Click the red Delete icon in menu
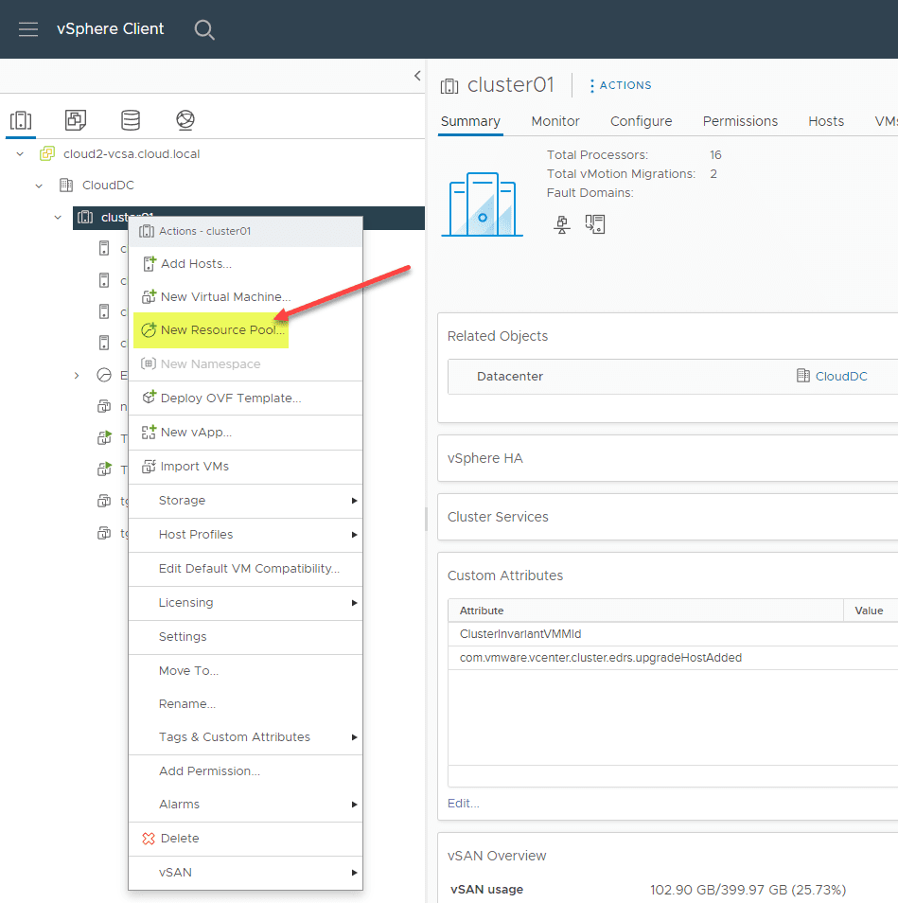Screen dimensions: 898x903 click(x=148, y=839)
